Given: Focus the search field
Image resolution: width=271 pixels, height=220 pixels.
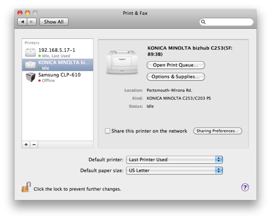Looking at the screenshot, I should (x=226, y=22).
